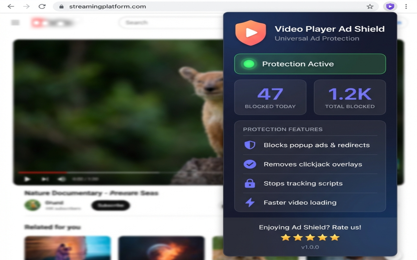Bookmark the page with the star icon
The height and width of the screenshot is (260, 417).
tap(370, 6)
